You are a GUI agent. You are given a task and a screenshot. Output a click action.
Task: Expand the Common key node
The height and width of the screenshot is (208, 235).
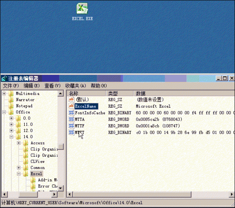(x=19, y=168)
